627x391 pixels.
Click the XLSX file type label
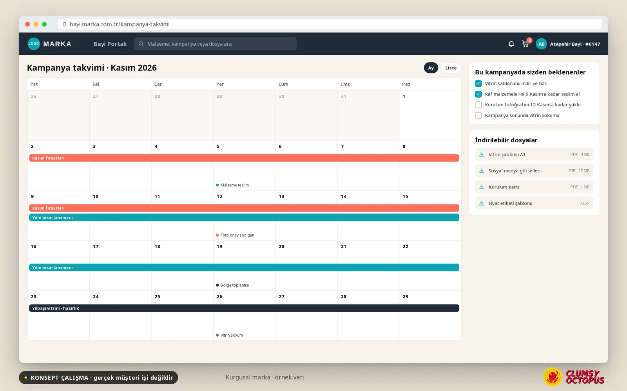[585, 203]
